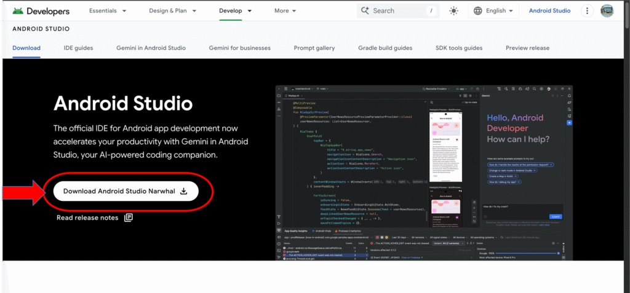630x293 pixels.
Task: Open the Read release notes link
Action: (88, 217)
